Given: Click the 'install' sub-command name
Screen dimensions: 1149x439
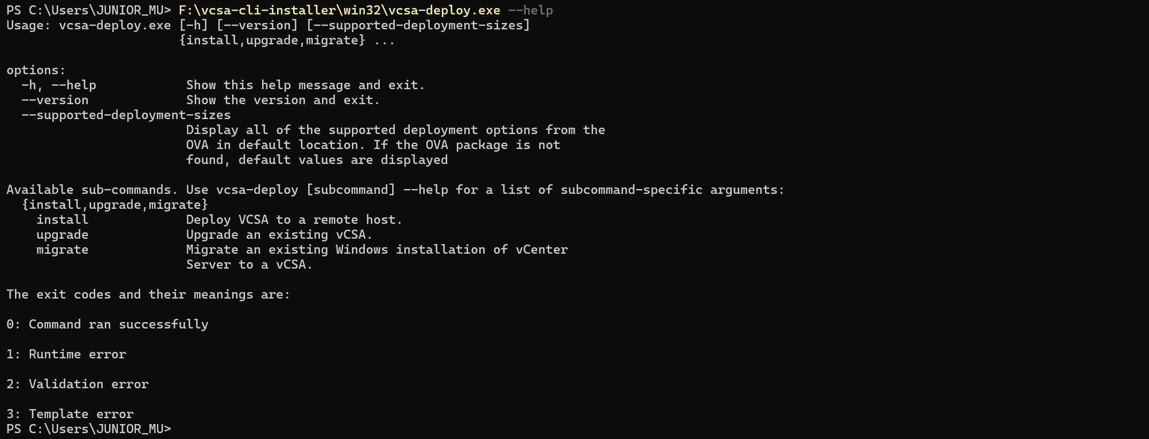Looking at the screenshot, I should [63, 219].
